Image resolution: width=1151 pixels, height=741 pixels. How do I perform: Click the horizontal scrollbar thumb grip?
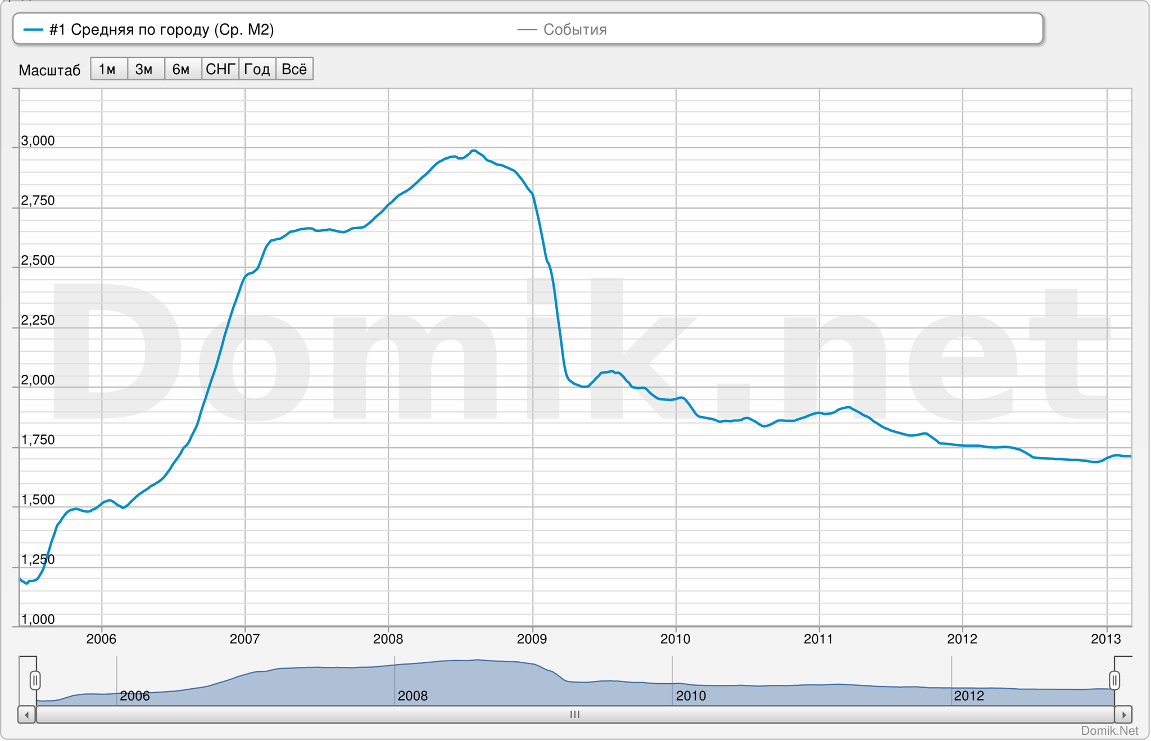(575, 715)
